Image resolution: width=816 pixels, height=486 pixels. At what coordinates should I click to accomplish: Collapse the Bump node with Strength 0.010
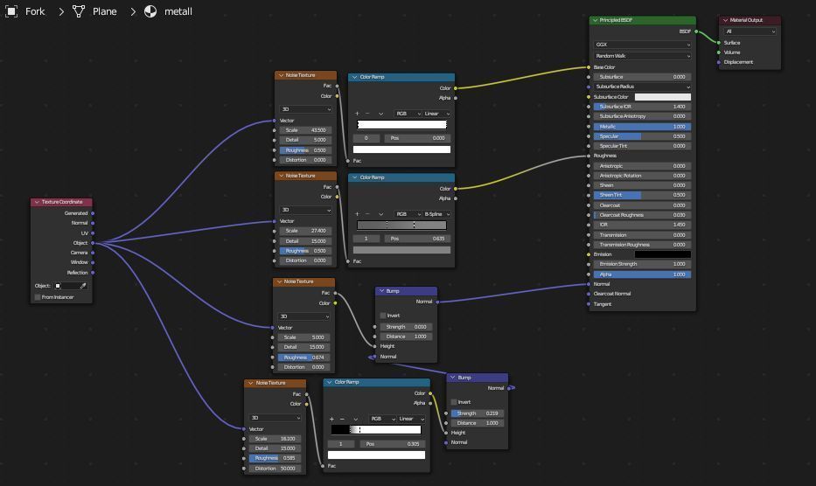(x=381, y=291)
